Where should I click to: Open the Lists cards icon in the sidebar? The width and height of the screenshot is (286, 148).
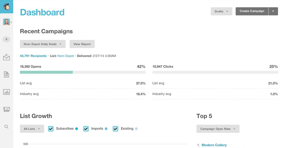(7, 109)
